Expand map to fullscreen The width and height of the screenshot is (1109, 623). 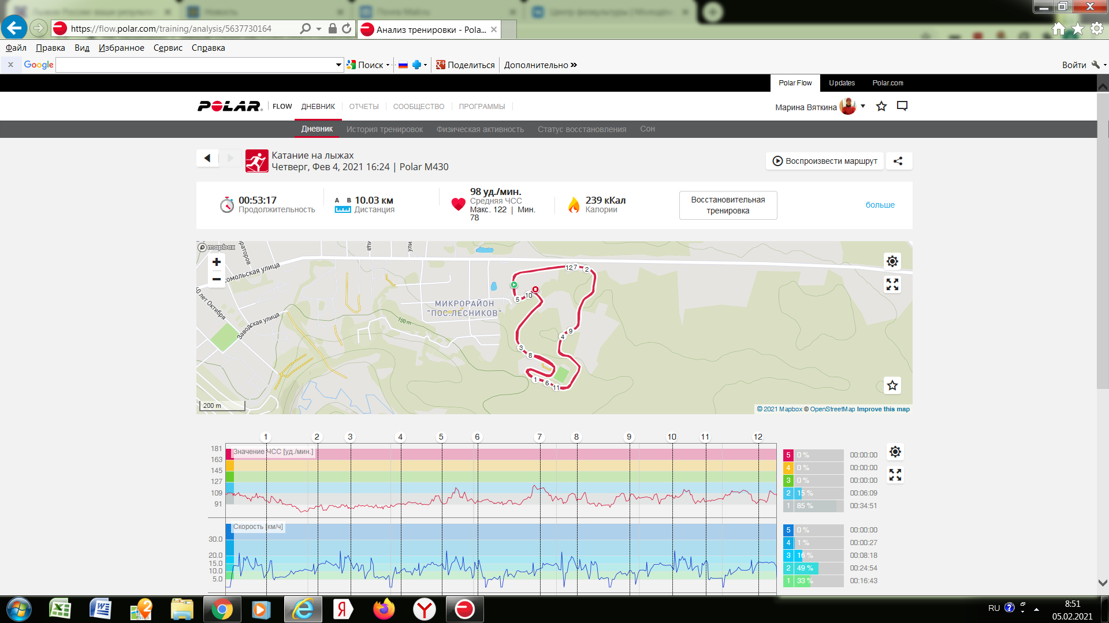click(892, 284)
